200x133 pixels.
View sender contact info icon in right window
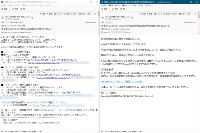(x=132, y=18)
